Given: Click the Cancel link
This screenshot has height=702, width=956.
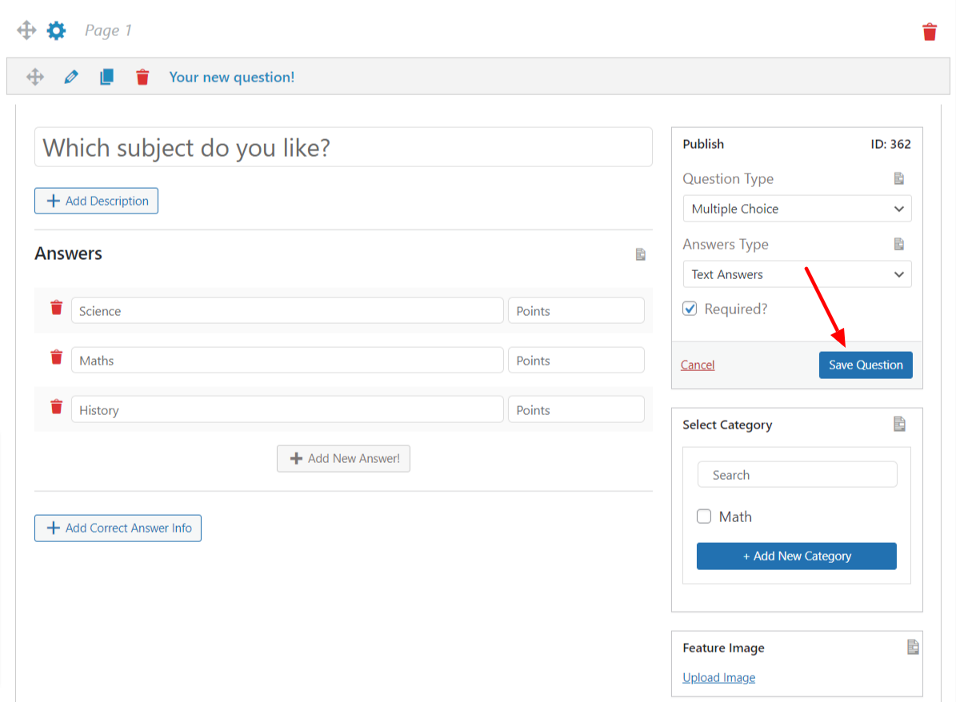Looking at the screenshot, I should 698,365.
